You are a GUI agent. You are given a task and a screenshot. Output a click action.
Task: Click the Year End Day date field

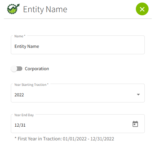(x=78, y=123)
